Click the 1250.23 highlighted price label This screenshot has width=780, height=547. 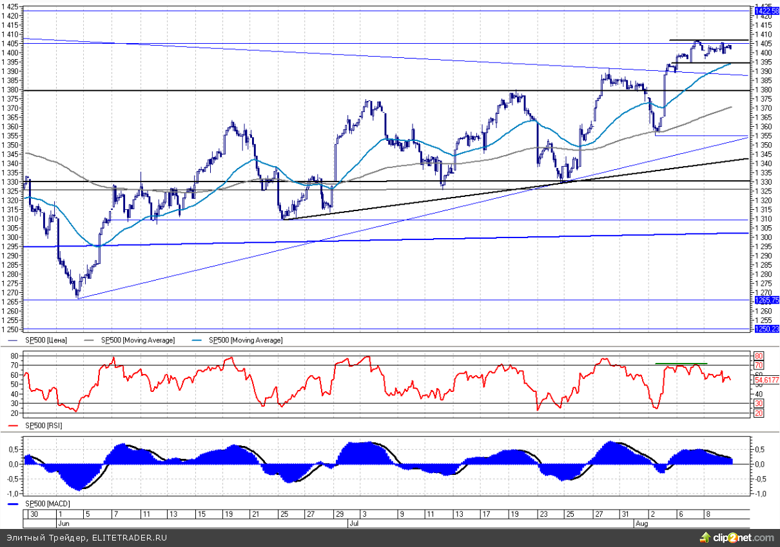pos(766,329)
